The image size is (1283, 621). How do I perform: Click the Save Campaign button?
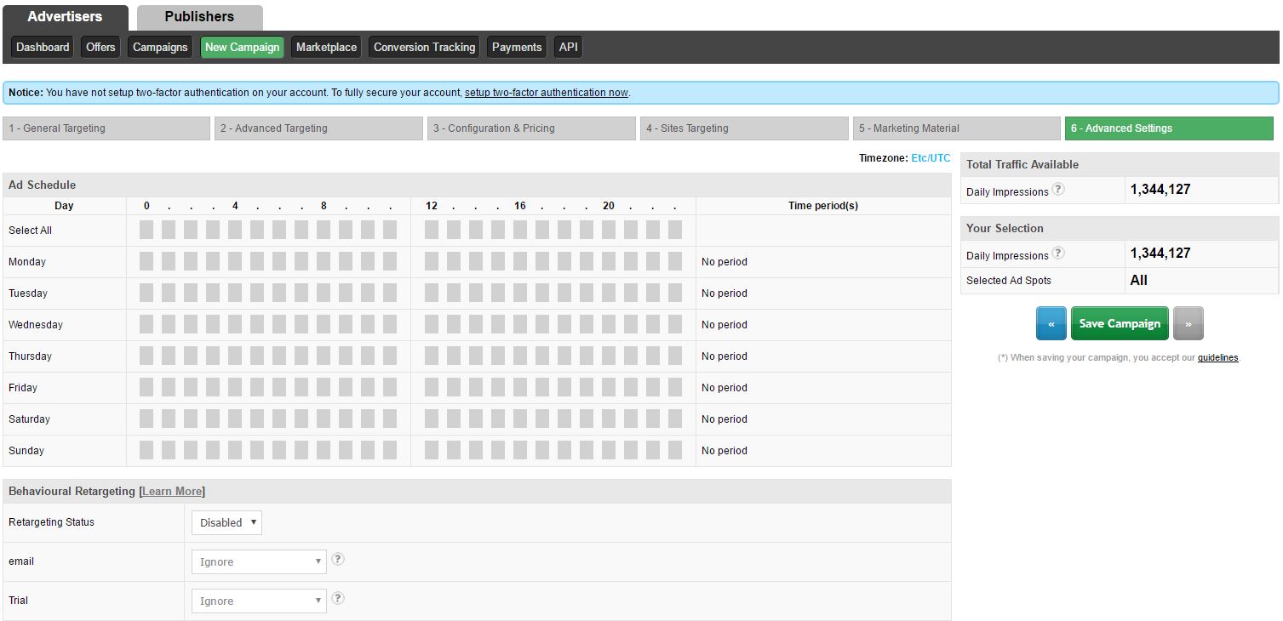pos(1119,323)
